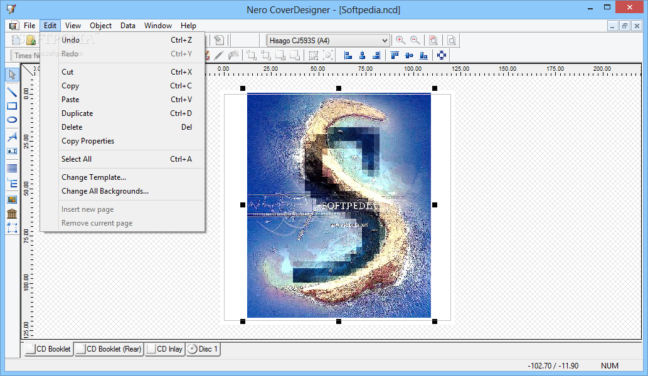Click the pen outline toolbar icon
The width and height of the screenshot is (648, 376).
tap(219, 55)
